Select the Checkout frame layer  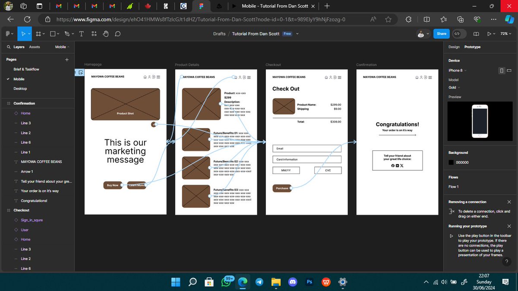[21, 210]
